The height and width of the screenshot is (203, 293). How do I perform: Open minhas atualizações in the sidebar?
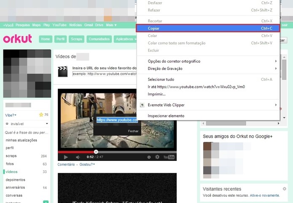tap(22, 140)
